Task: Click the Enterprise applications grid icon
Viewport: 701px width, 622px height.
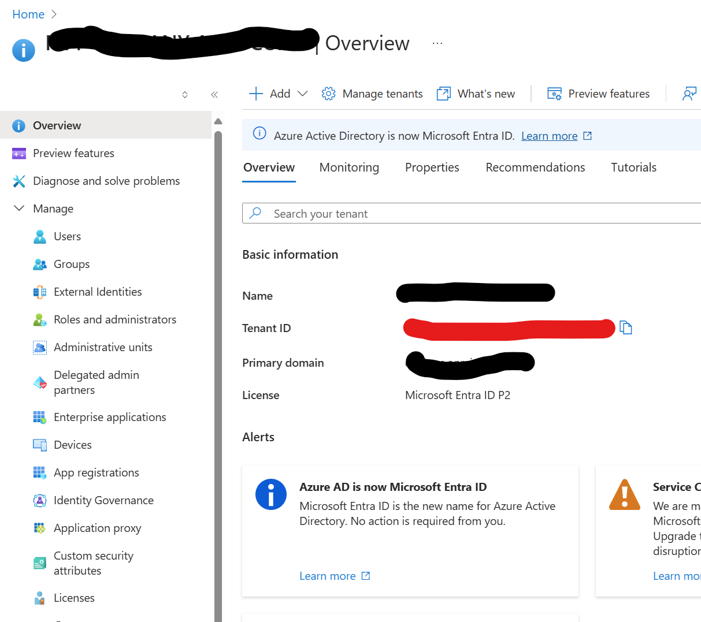Action: point(39,417)
